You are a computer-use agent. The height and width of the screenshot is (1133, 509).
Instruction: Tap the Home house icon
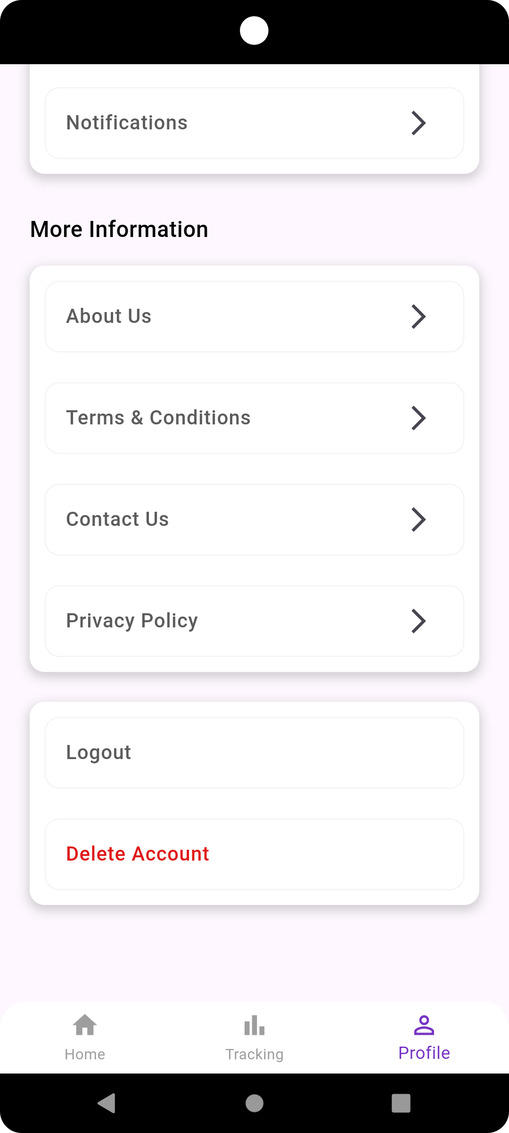(85, 1025)
